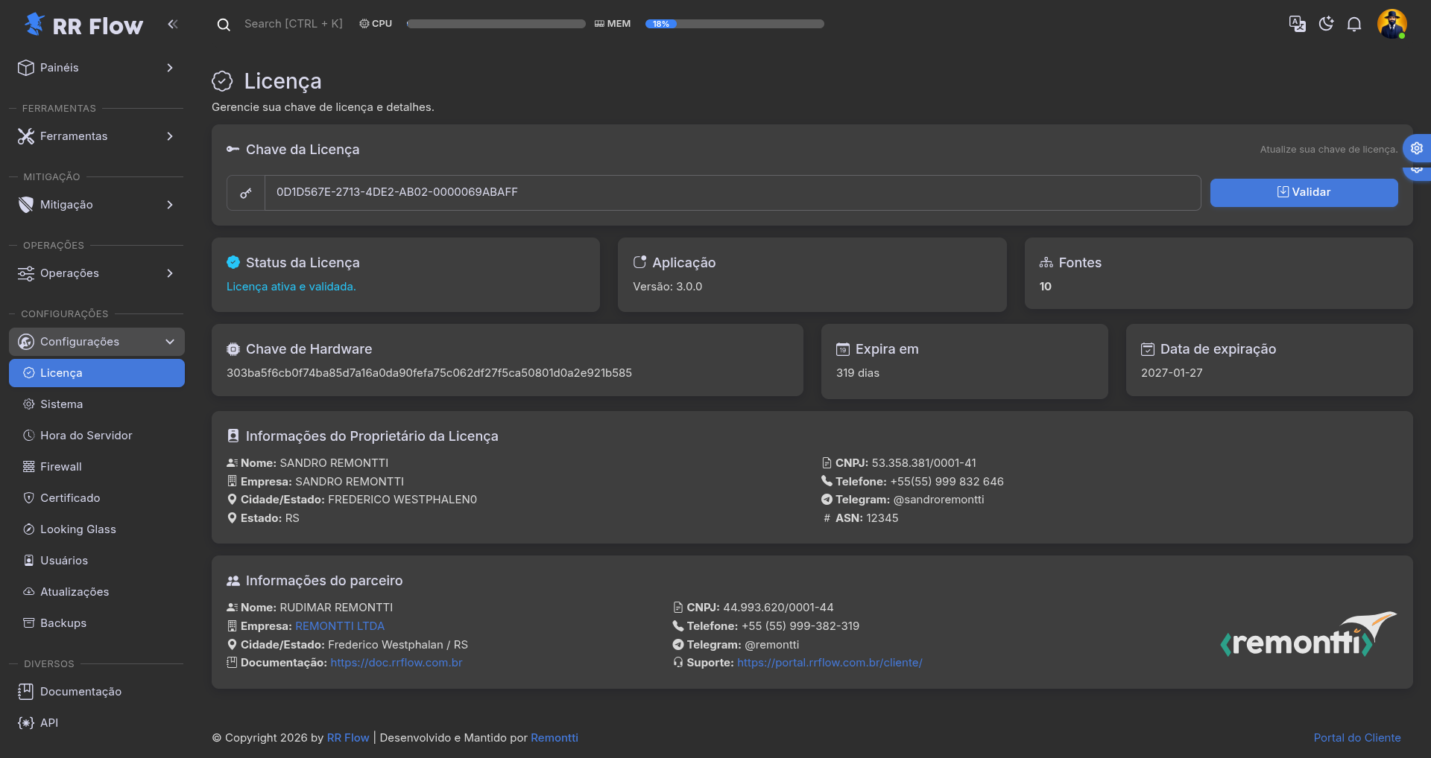Click the key icon beside license field
The height and width of the screenshot is (758, 1431).
click(x=246, y=193)
